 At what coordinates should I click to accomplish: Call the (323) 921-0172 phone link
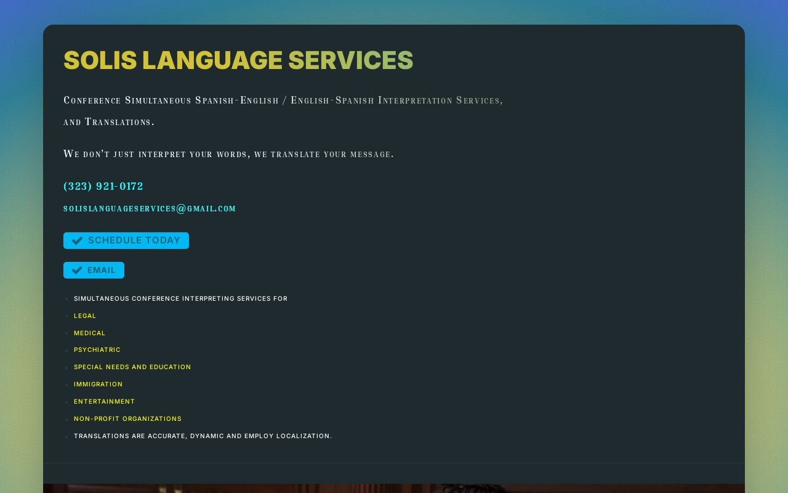(x=103, y=186)
